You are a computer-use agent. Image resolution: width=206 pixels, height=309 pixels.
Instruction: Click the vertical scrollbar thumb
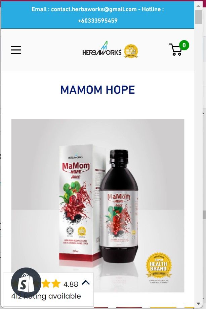point(198,17)
